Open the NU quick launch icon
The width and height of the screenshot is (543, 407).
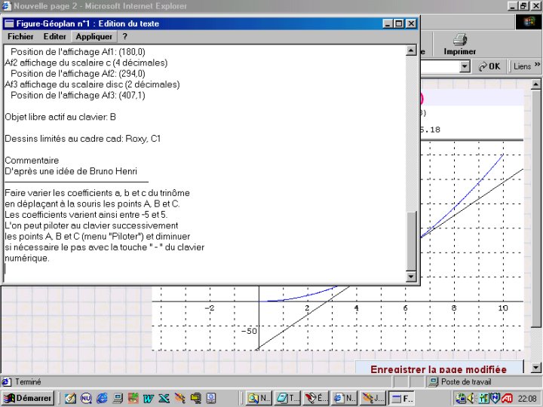pos(86,399)
